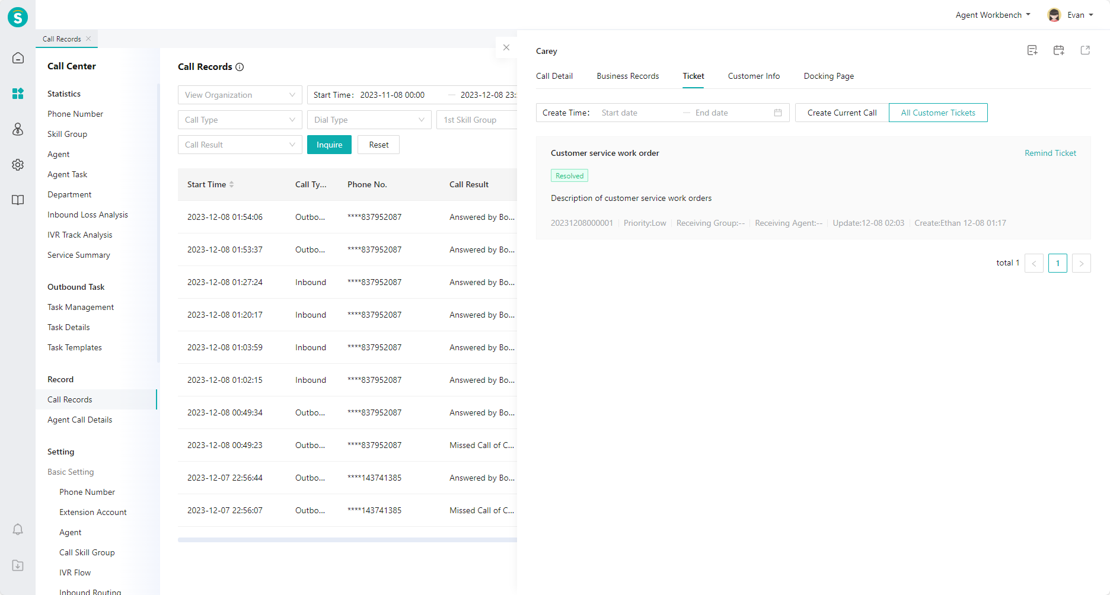Image resolution: width=1110 pixels, height=595 pixels.
Task: Select the Ticket tab
Action: tap(693, 76)
